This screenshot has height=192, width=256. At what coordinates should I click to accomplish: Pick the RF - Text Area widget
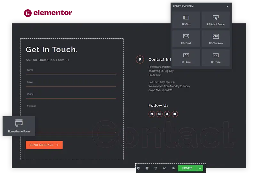click(216, 39)
